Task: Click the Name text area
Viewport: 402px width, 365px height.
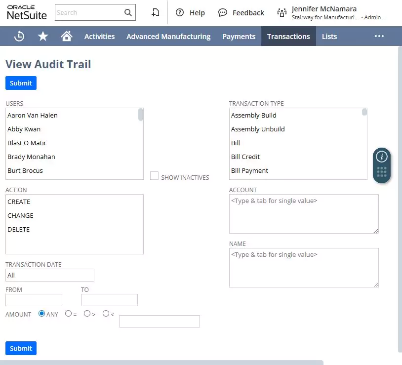Action: 304,268
